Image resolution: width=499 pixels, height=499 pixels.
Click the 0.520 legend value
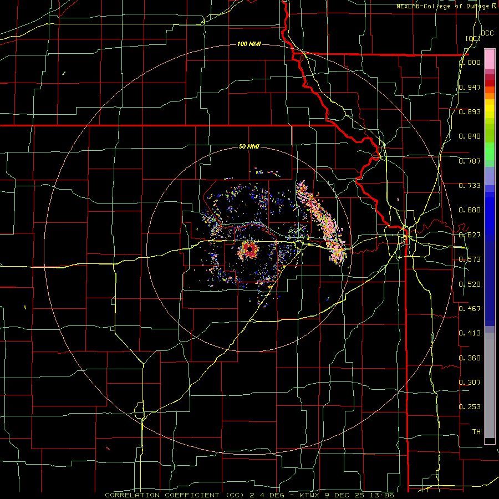click(470, 284)
